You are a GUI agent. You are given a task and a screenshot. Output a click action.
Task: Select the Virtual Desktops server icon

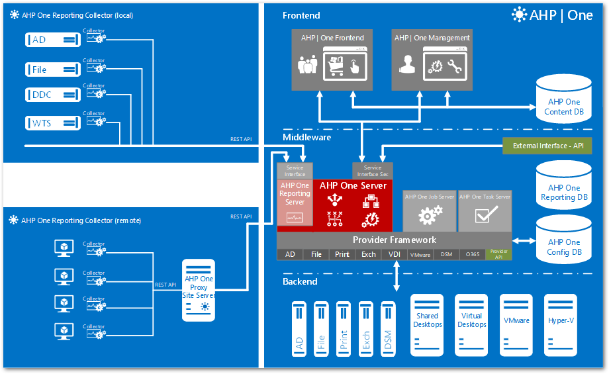point(471,325)
